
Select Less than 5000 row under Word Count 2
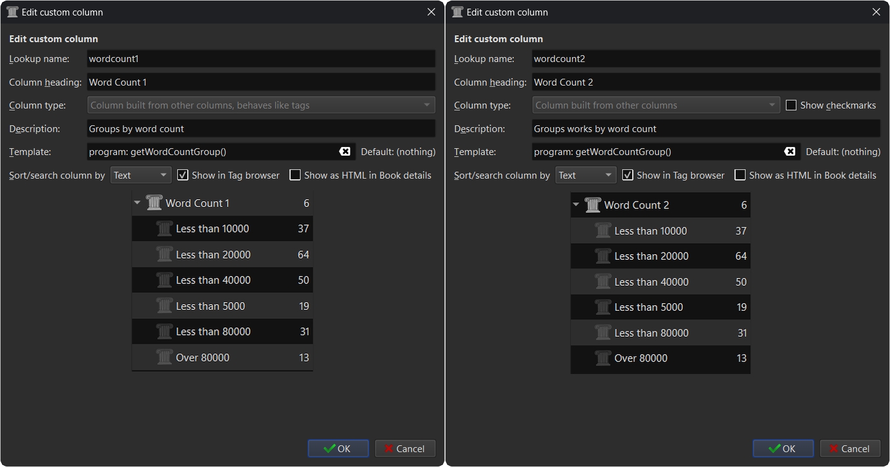(x=661, y=307)
